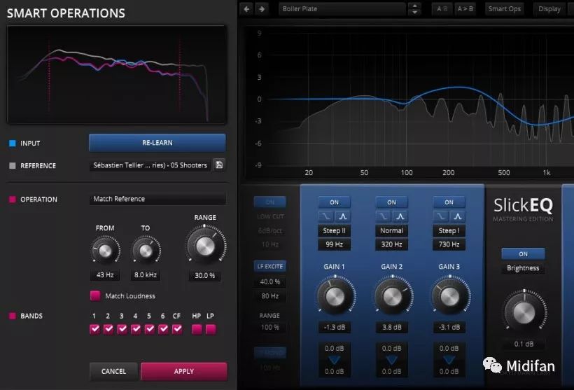Toggle the Low Cut ON button
This screenshot has height=390, width=574.
[x=269, y=202]
